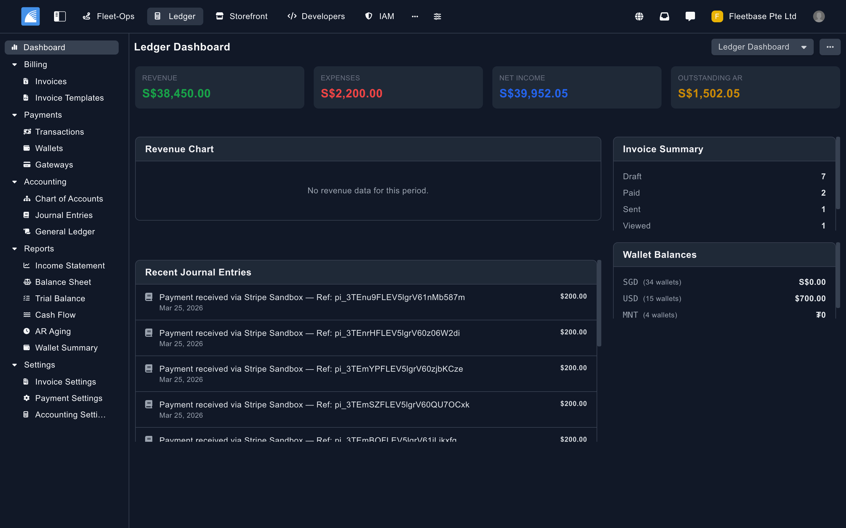
Task: Open the chat bubble icon
Action: click(690, 16)
